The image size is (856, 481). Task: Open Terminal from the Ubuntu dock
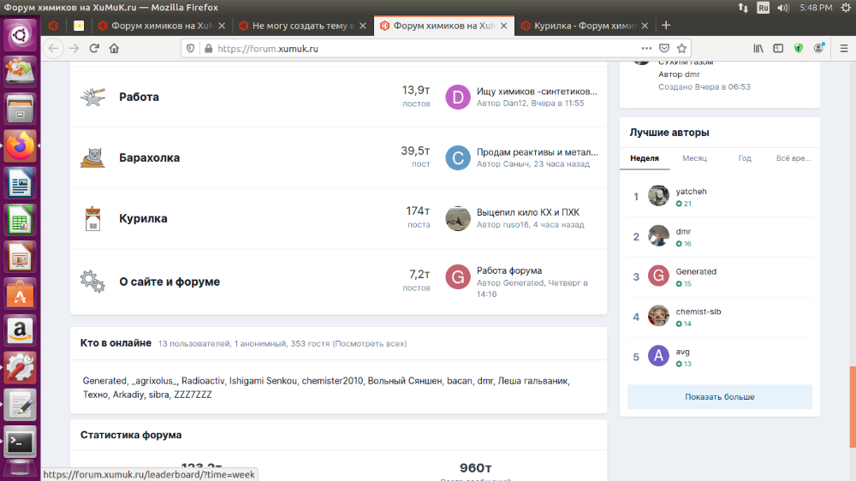coord(20,442)
